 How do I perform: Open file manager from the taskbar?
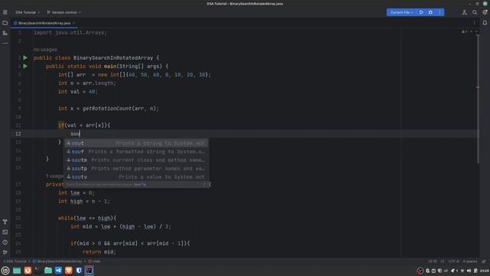[x=48, y=271]
